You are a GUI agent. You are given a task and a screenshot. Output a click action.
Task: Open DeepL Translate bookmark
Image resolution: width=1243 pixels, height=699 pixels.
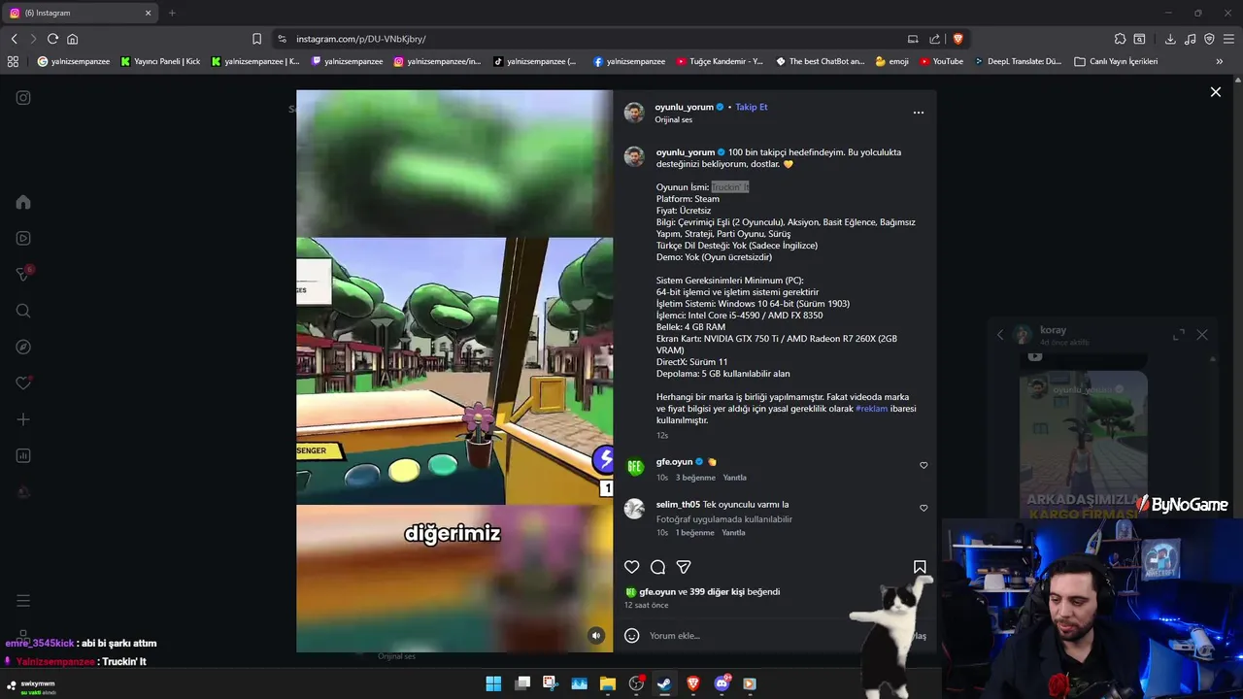click(1018, 61)
